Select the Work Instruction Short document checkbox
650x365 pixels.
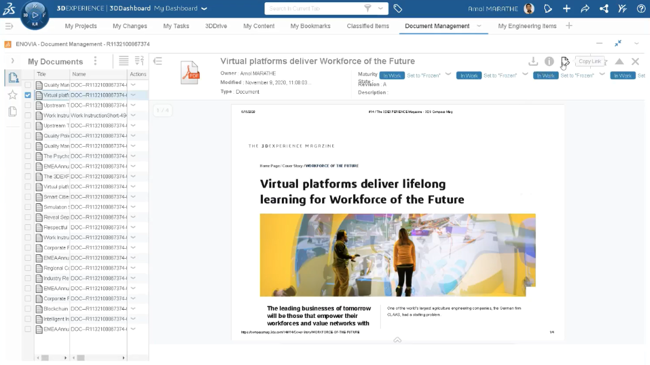tap(28, 116)
